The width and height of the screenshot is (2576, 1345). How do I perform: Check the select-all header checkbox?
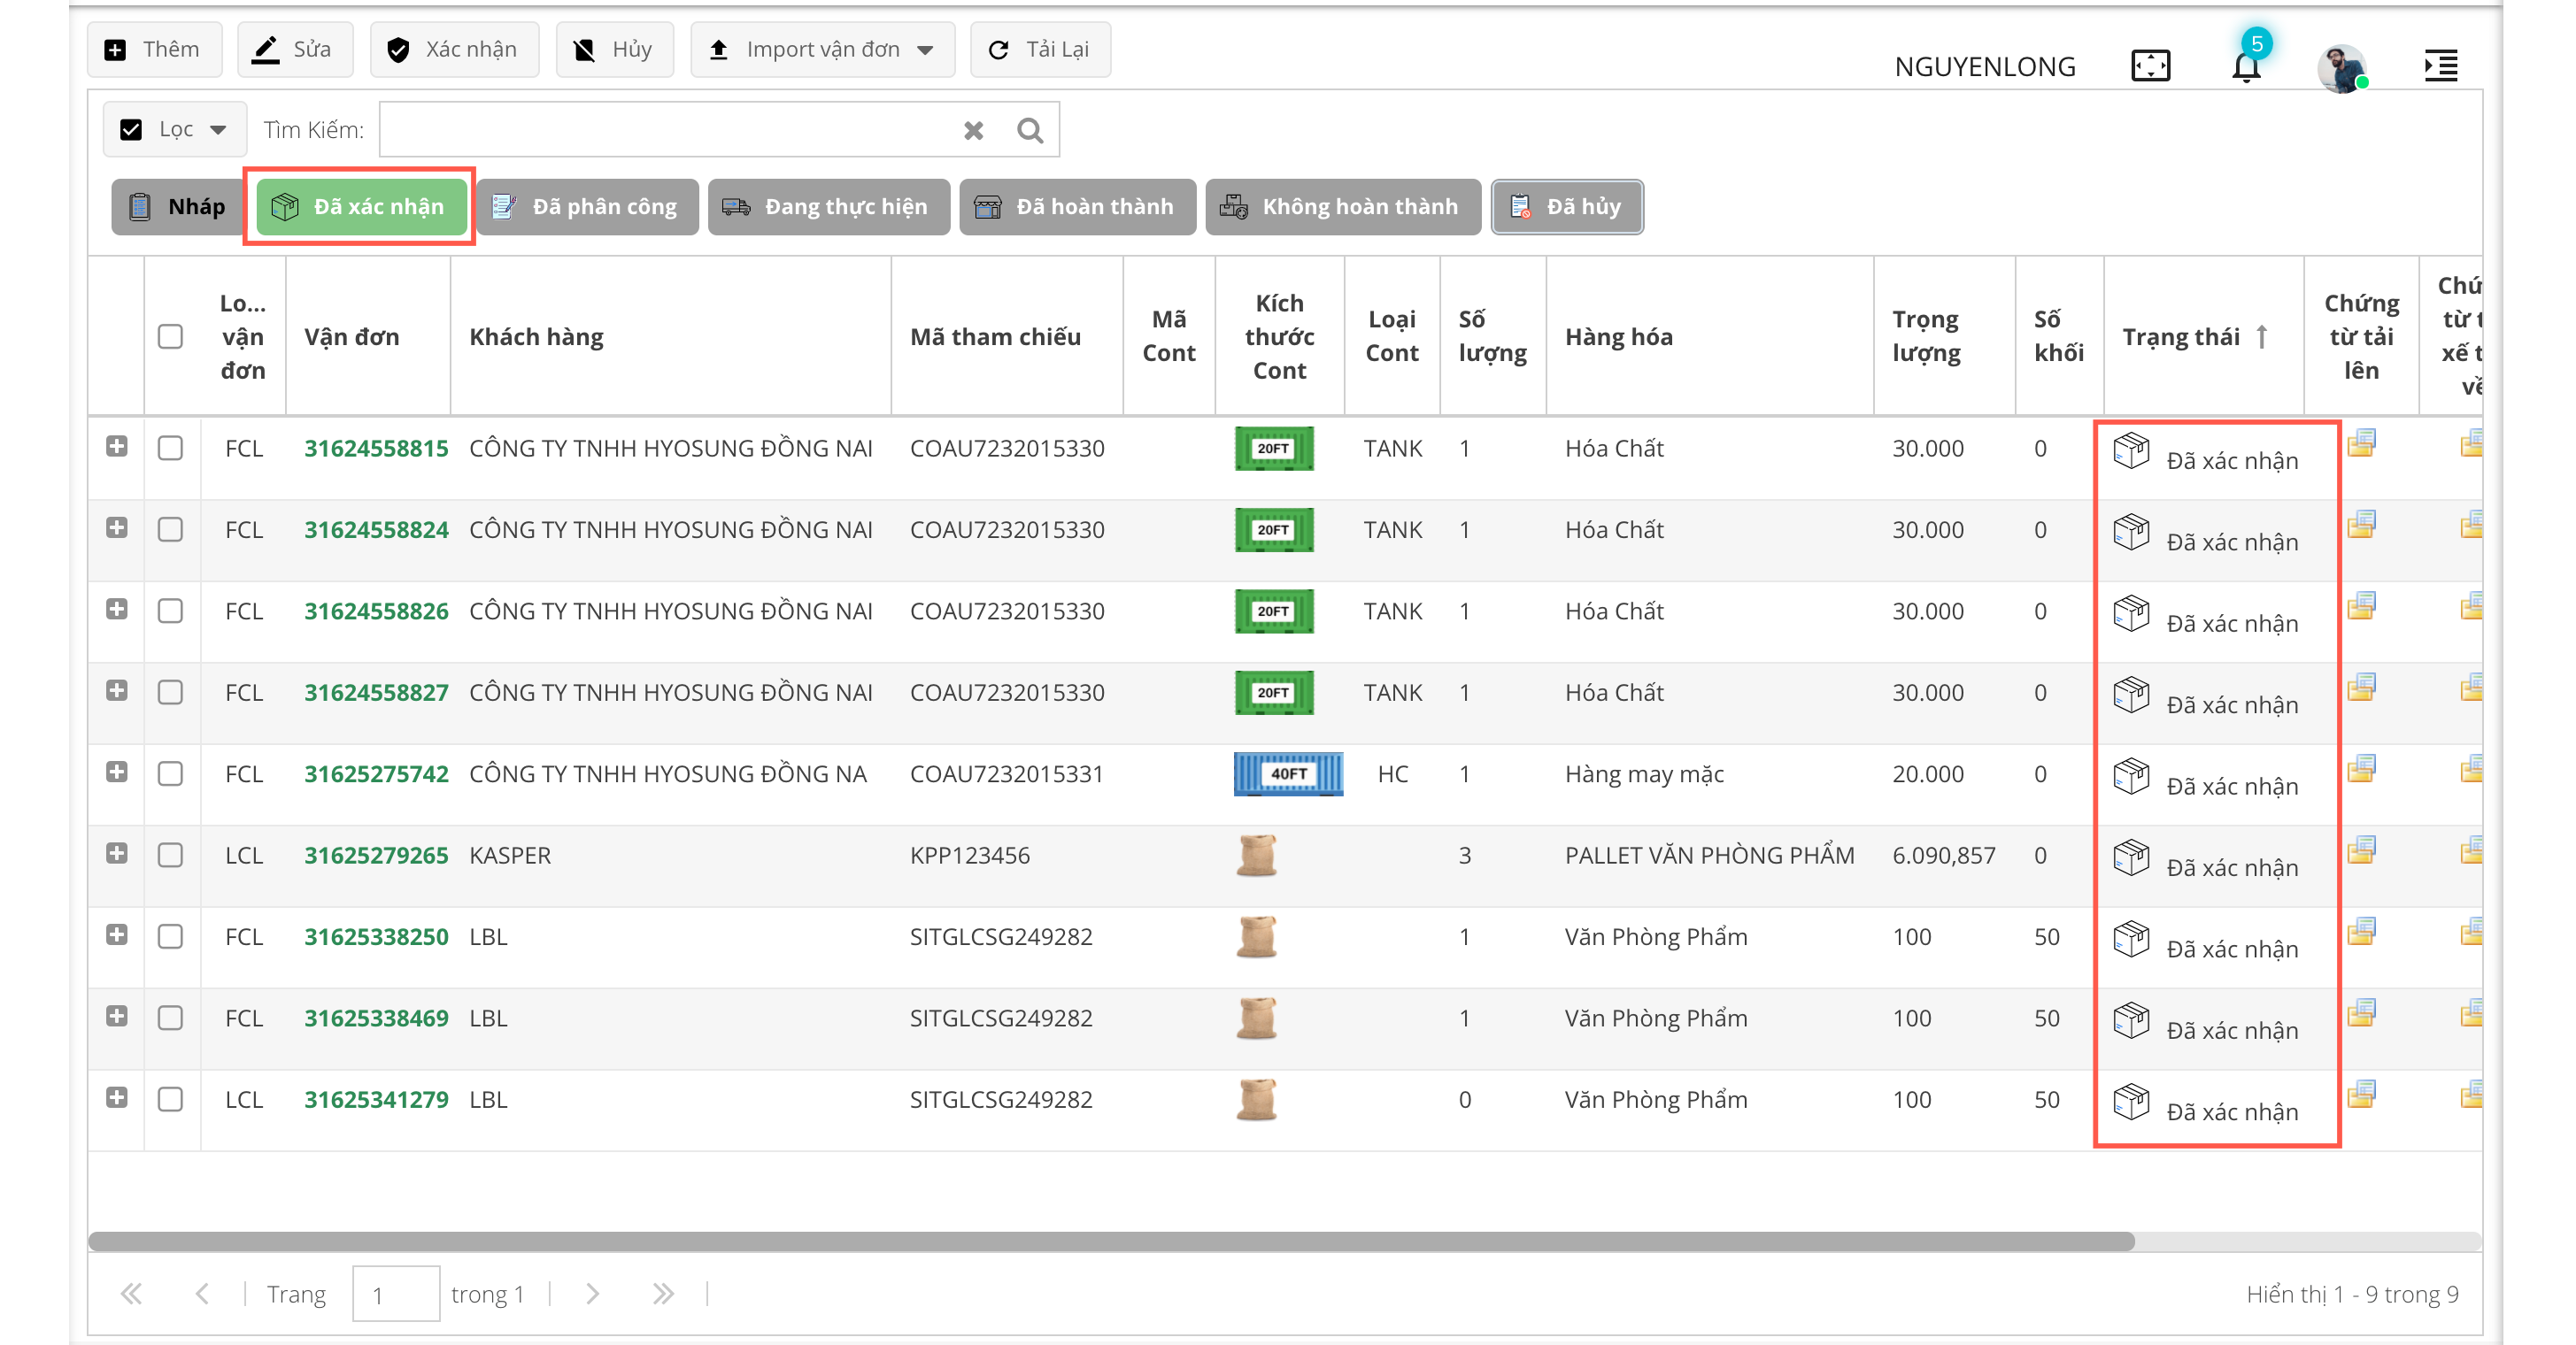click(170, 337)
